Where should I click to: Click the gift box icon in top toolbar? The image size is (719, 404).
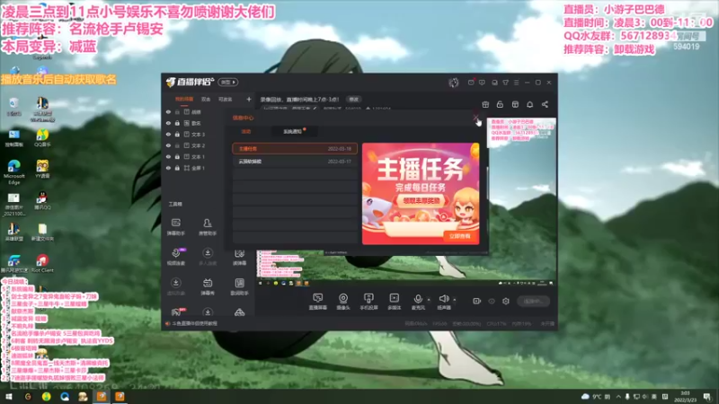coord(485,104)
